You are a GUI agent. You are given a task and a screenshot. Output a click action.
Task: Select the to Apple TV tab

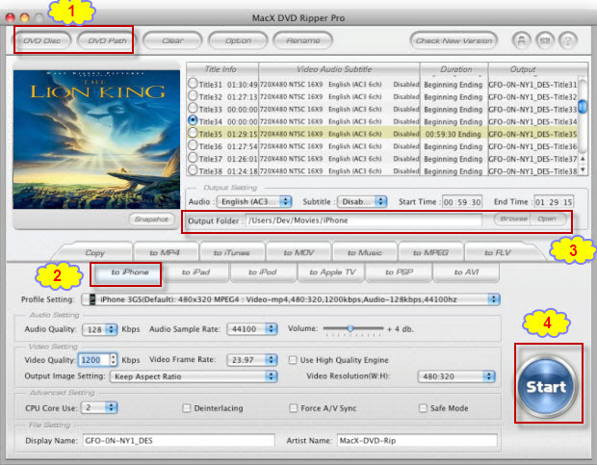pos(332,272)
